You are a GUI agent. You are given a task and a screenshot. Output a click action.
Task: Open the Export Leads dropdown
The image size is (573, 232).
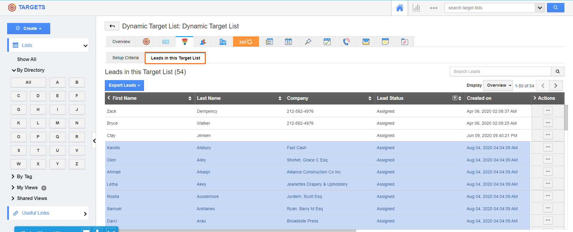tap(124, 86)
